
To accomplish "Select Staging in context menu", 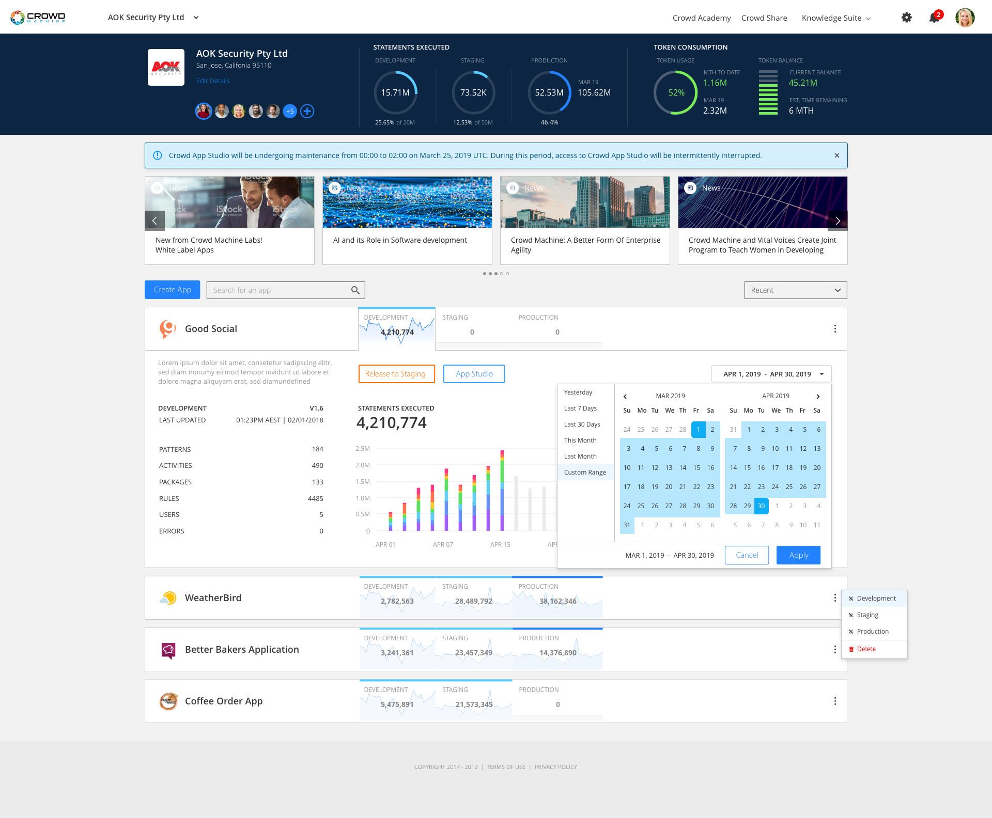I will 874,615.
